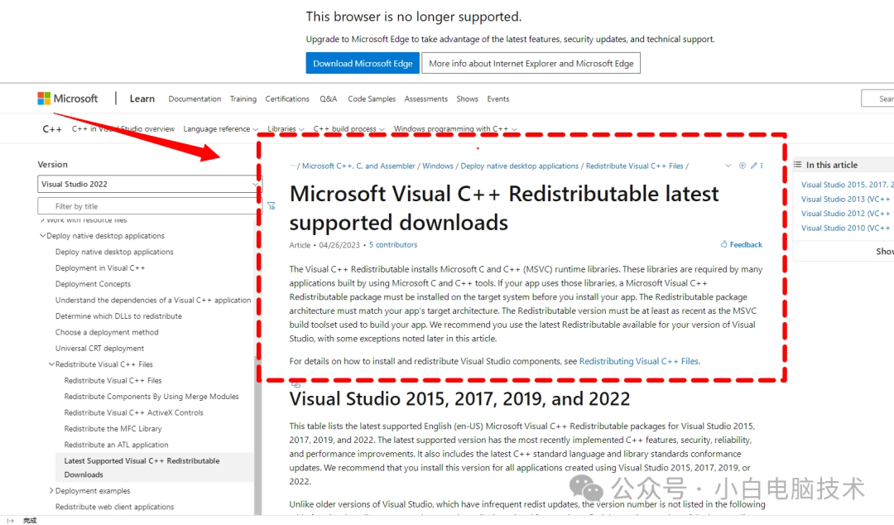This screenshot has height=525, width=894.
Task: Click the In this article list icon
Action: (798, 164)
